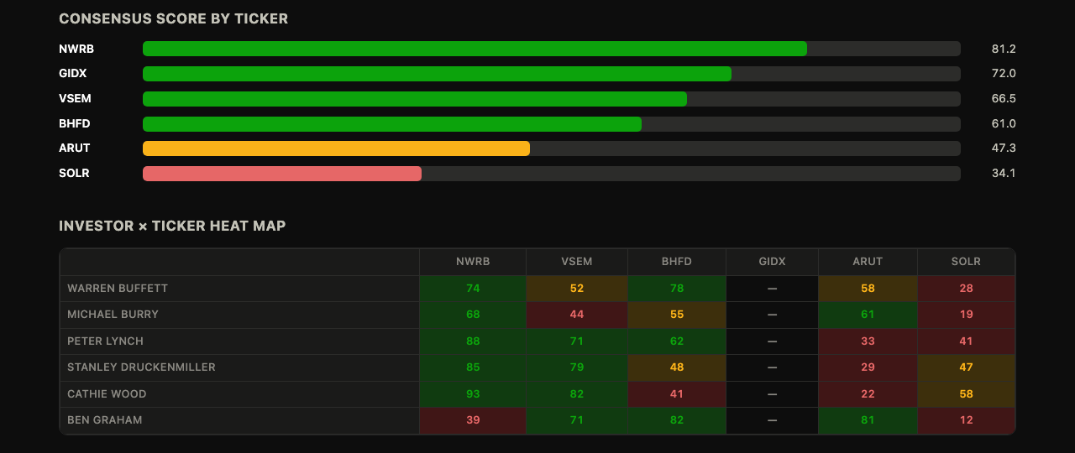Click the GIDX heat map column header

[773, 262]
